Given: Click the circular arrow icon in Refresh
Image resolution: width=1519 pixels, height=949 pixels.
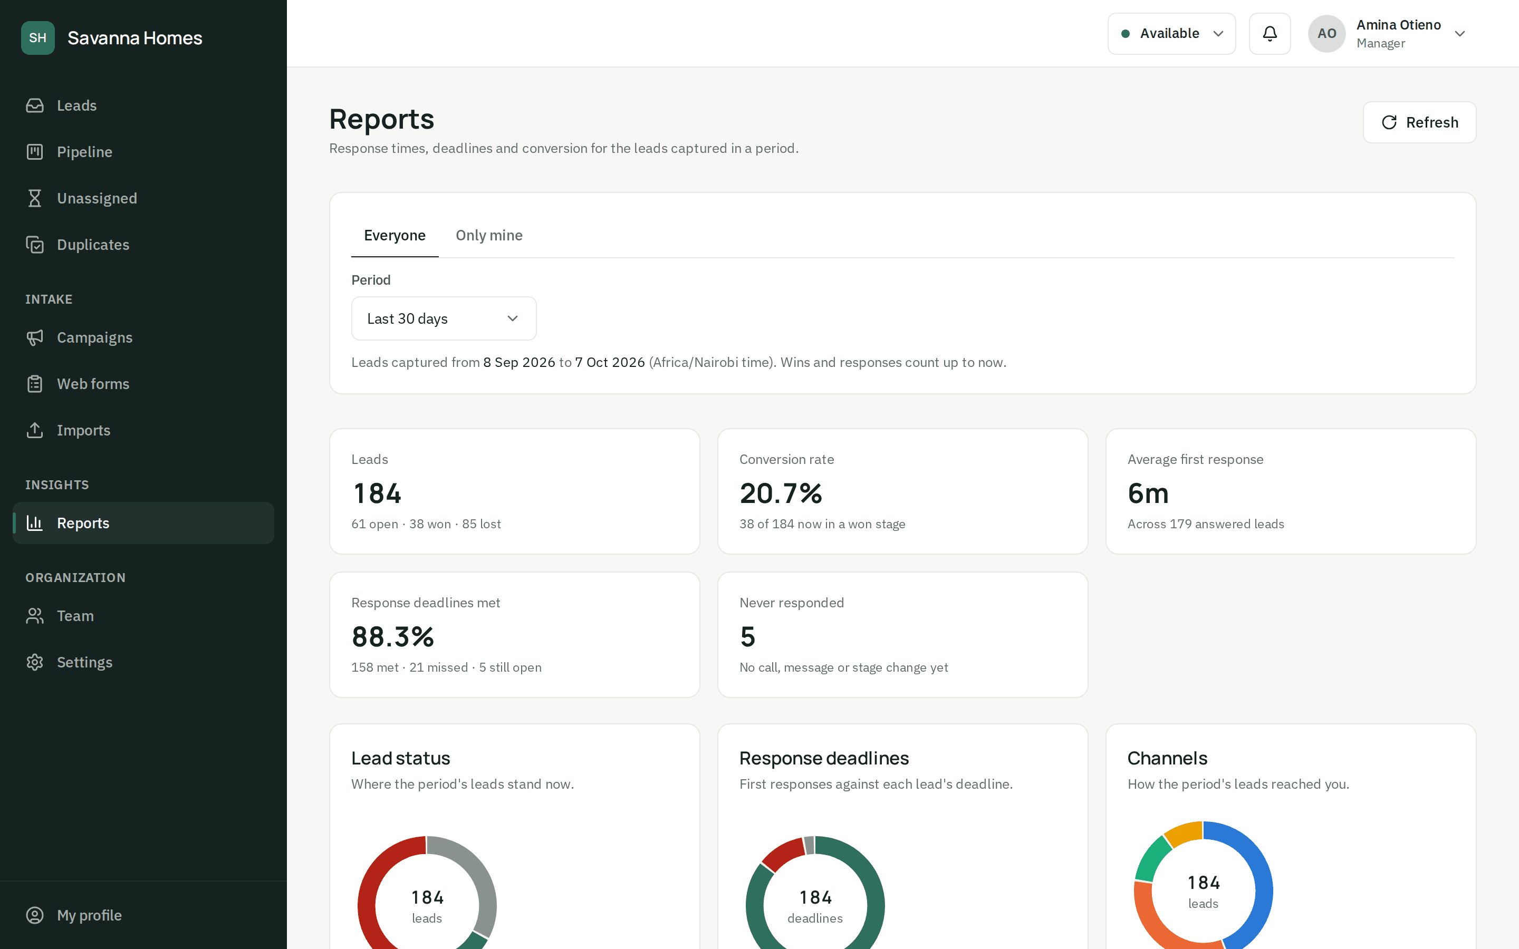Looking at the screenshot, I should click(x=1389, y=122).
